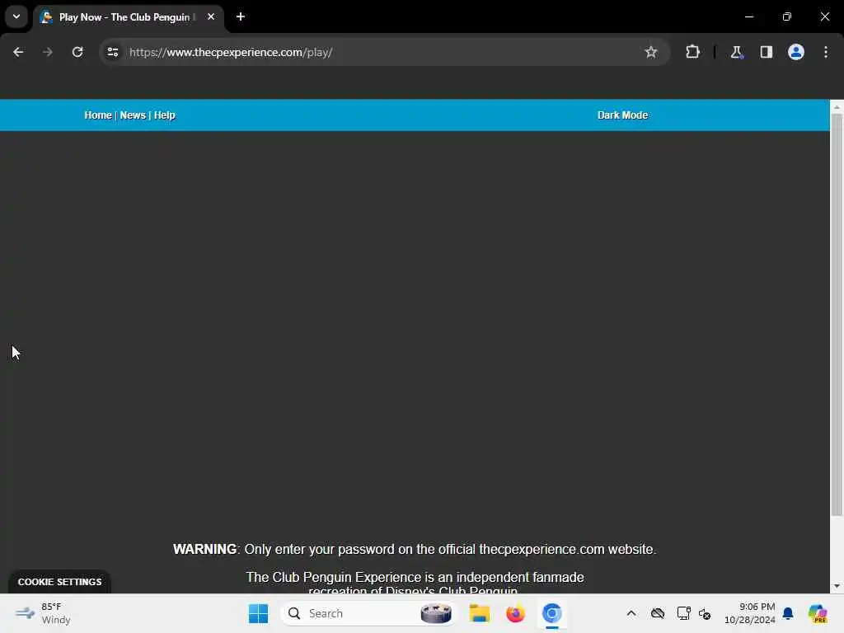This screenshot has height=633, width=844.
Task: Restore down the Chrome window
Action: point(787,16)
